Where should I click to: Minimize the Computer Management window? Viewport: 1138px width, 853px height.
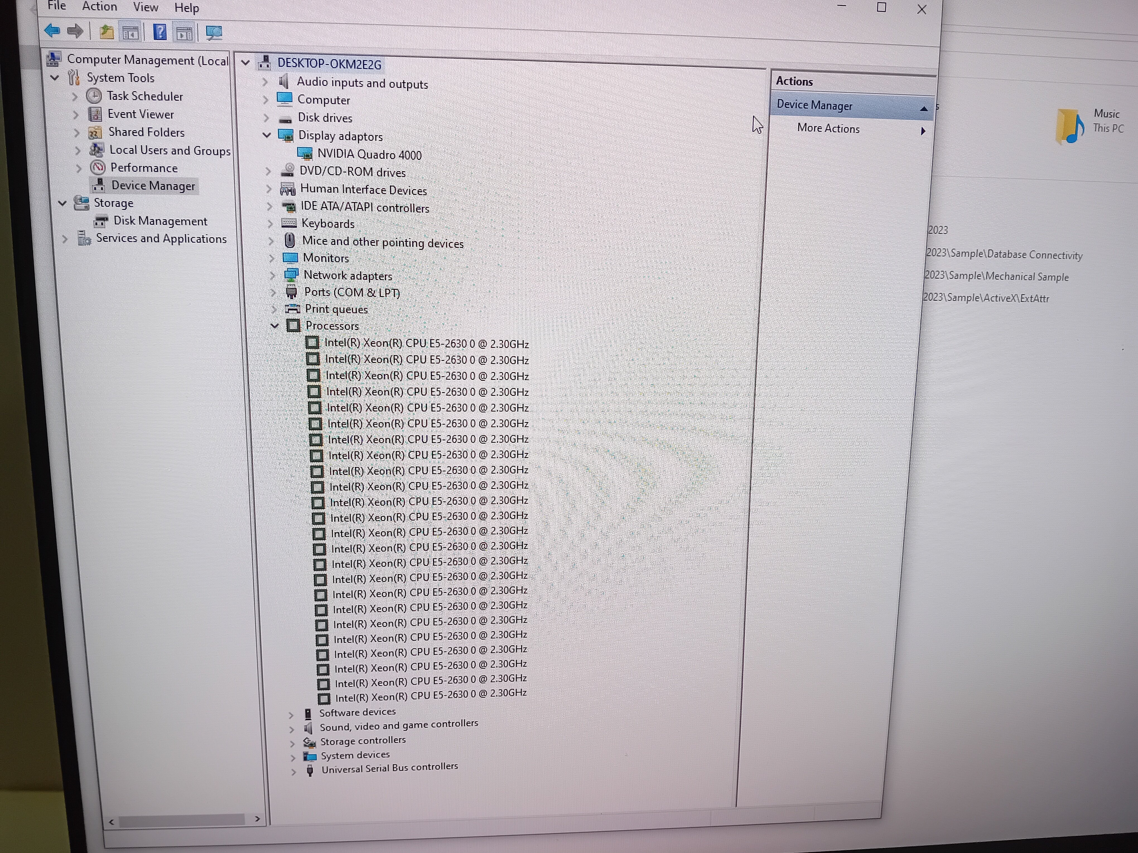pos(842,6)
